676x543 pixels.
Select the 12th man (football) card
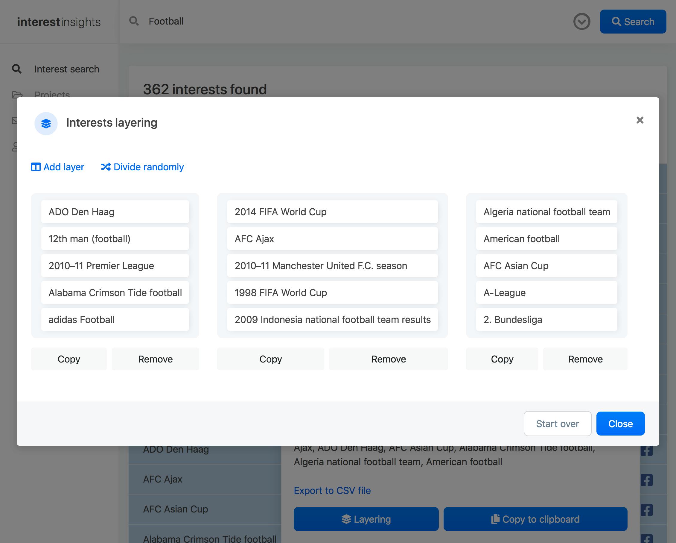click(115, 239)
